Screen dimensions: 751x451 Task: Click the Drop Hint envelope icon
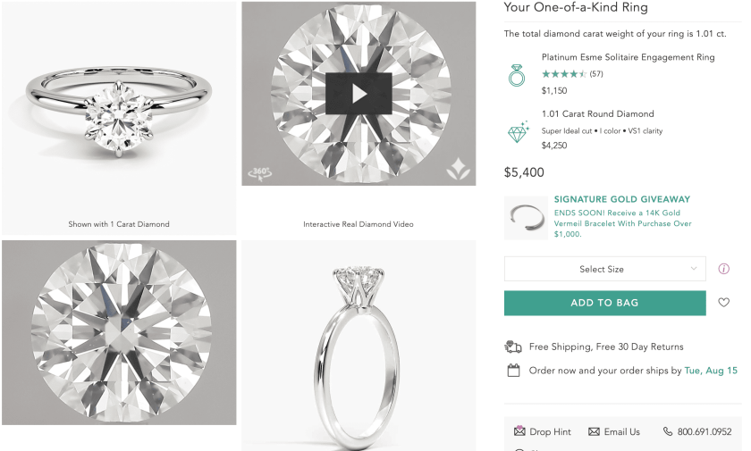tap(519, 431)
